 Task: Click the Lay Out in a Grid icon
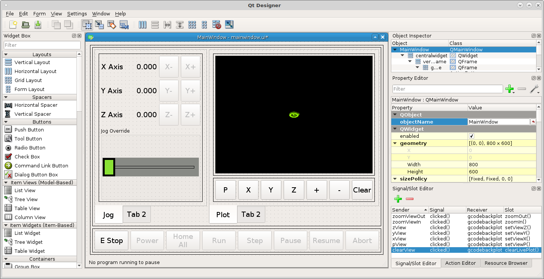click(192, 25)
